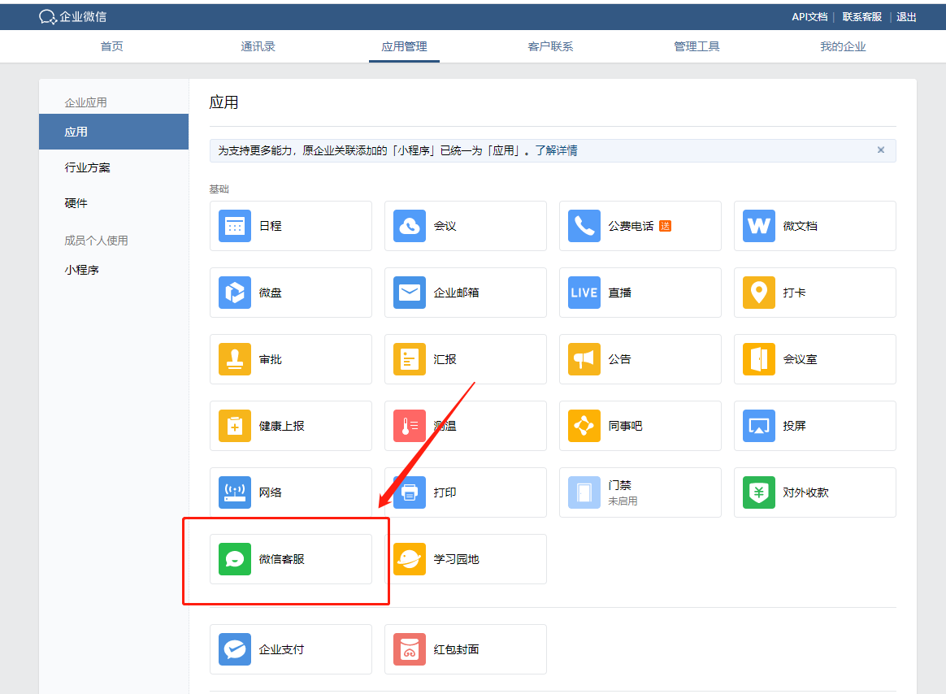
Task: Switch to the 首页 tab
Action: point(111,46)
